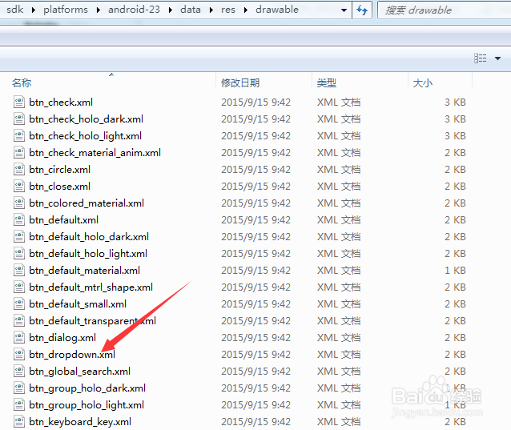Sort by 修改日期 column header
This screenshot has height=430, width=511.
[x=240, y=82]
